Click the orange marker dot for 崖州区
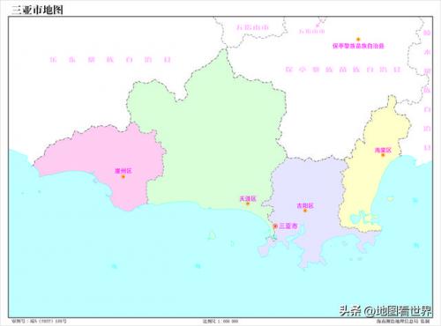The height and width of the screenshot is (326, 441). [123, 177]
